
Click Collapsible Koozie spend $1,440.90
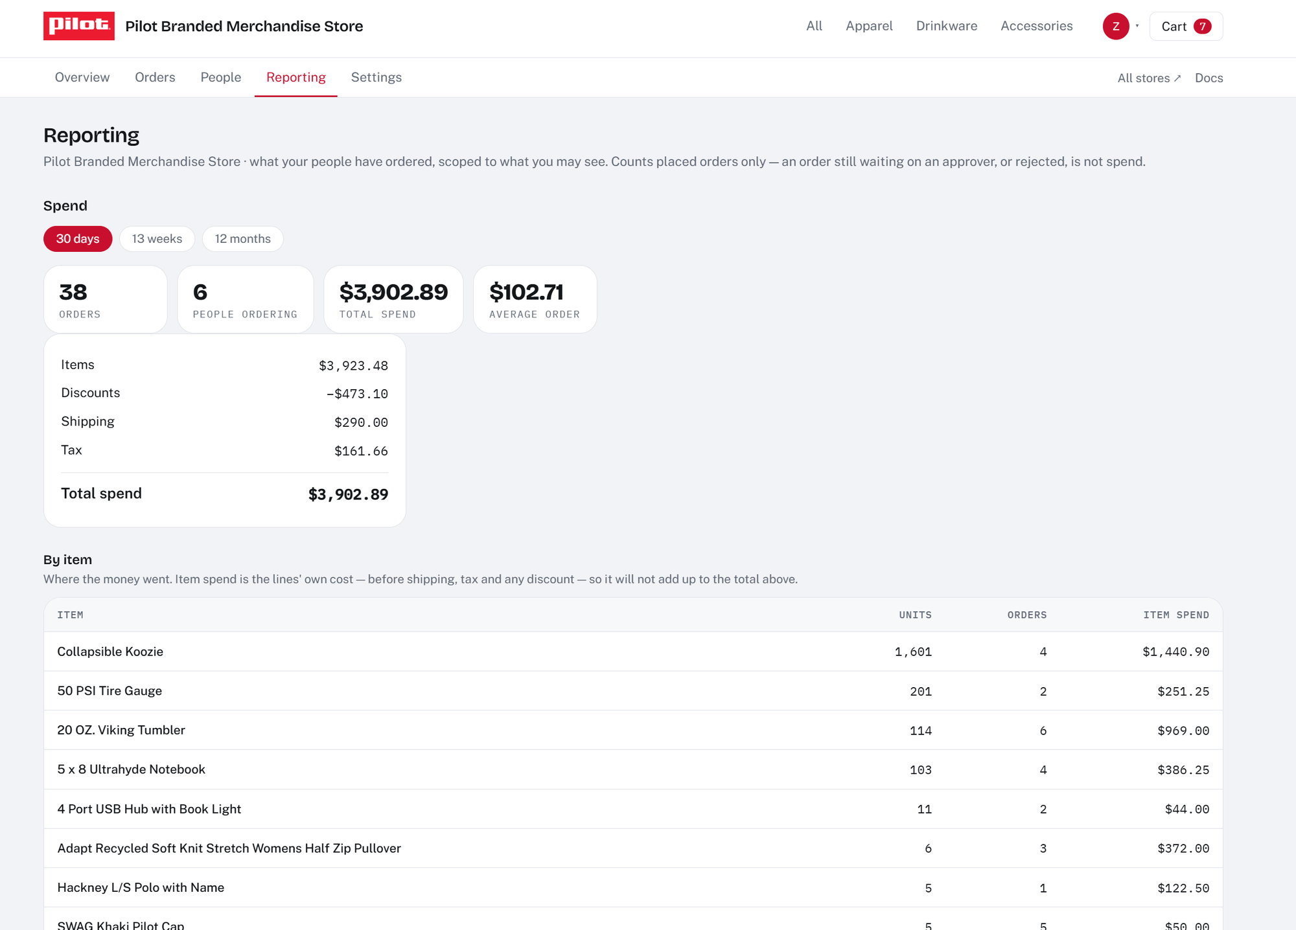pyautogui.click(x=1175, y=652)
